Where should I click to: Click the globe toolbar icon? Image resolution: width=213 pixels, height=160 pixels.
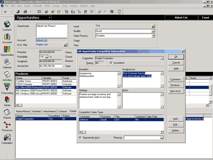click(18, 12)
